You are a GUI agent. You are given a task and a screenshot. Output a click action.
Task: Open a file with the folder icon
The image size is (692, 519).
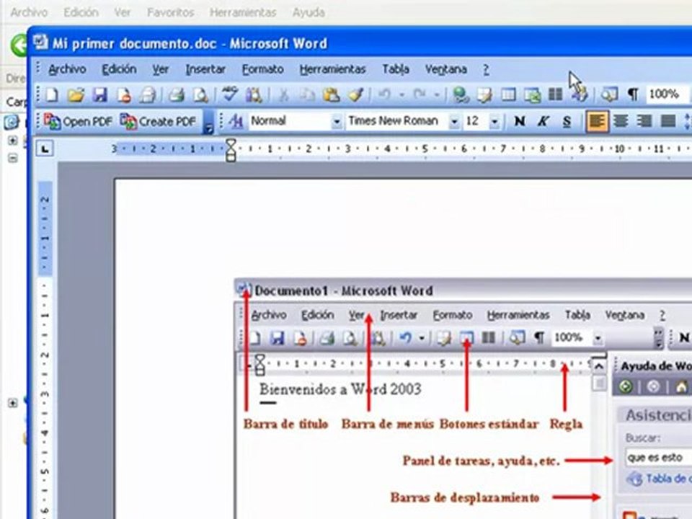click(x=76, y=94)
